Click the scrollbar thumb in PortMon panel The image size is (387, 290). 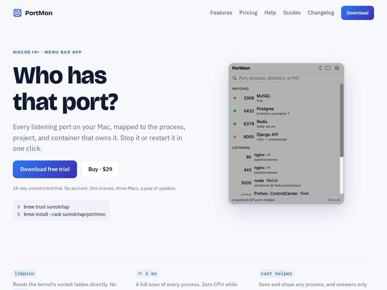pos(342,121)
